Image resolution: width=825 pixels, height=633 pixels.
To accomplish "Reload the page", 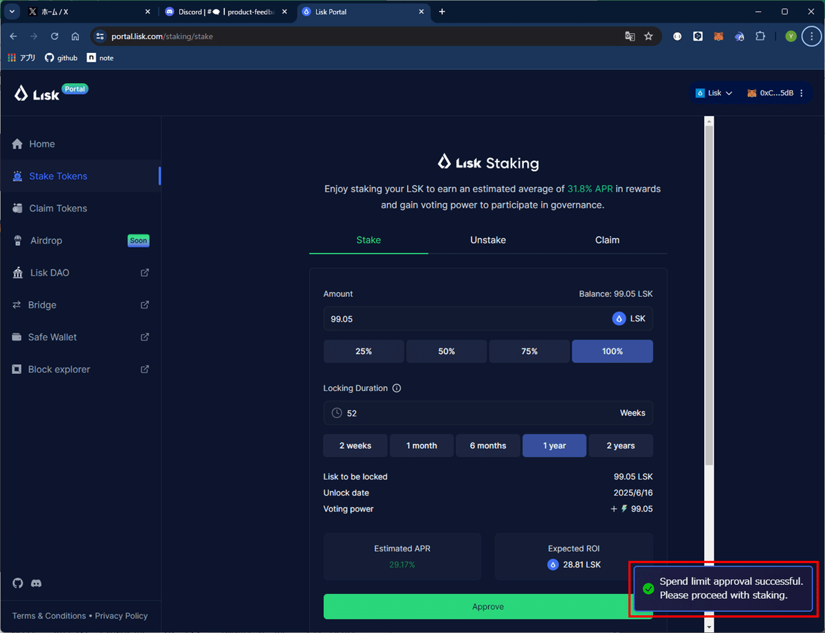I will [54, 36].
